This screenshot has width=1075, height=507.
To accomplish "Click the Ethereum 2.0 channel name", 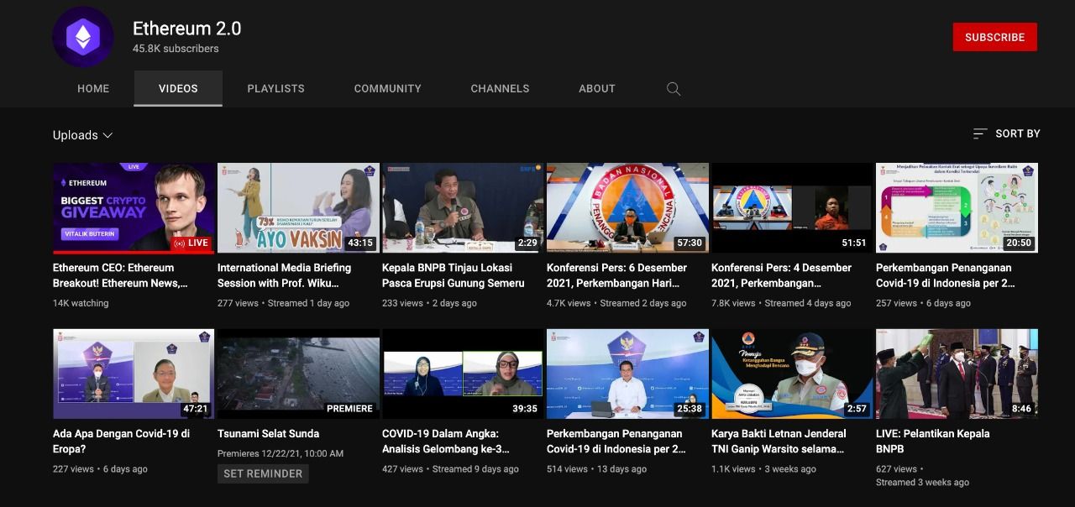I will click(186, 29).
